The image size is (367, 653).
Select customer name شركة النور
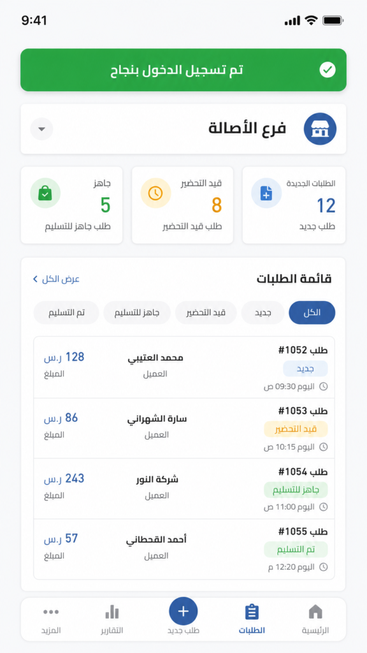157,480
